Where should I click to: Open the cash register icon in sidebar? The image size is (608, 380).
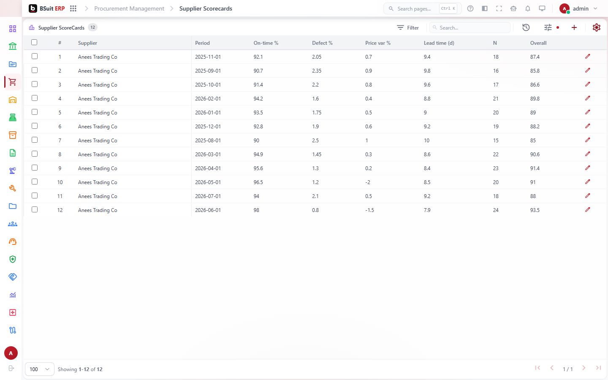pyautogui.click(x=13, y=117)
